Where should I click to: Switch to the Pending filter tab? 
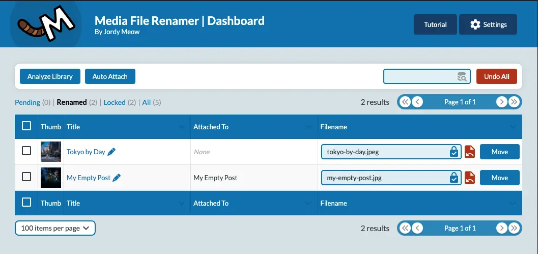click(27, 102)
